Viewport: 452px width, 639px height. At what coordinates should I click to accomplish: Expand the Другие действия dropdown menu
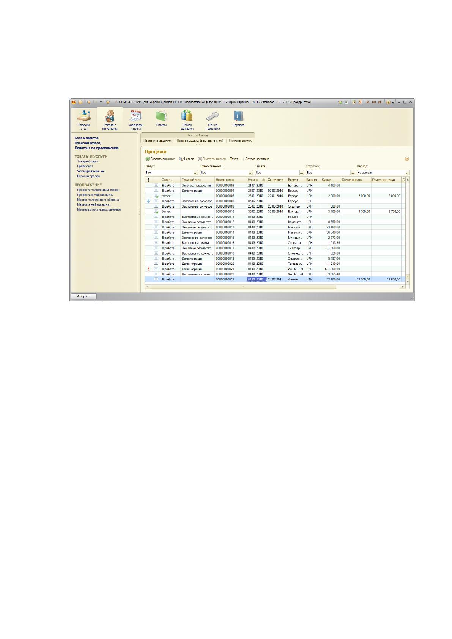click(258, 159)
